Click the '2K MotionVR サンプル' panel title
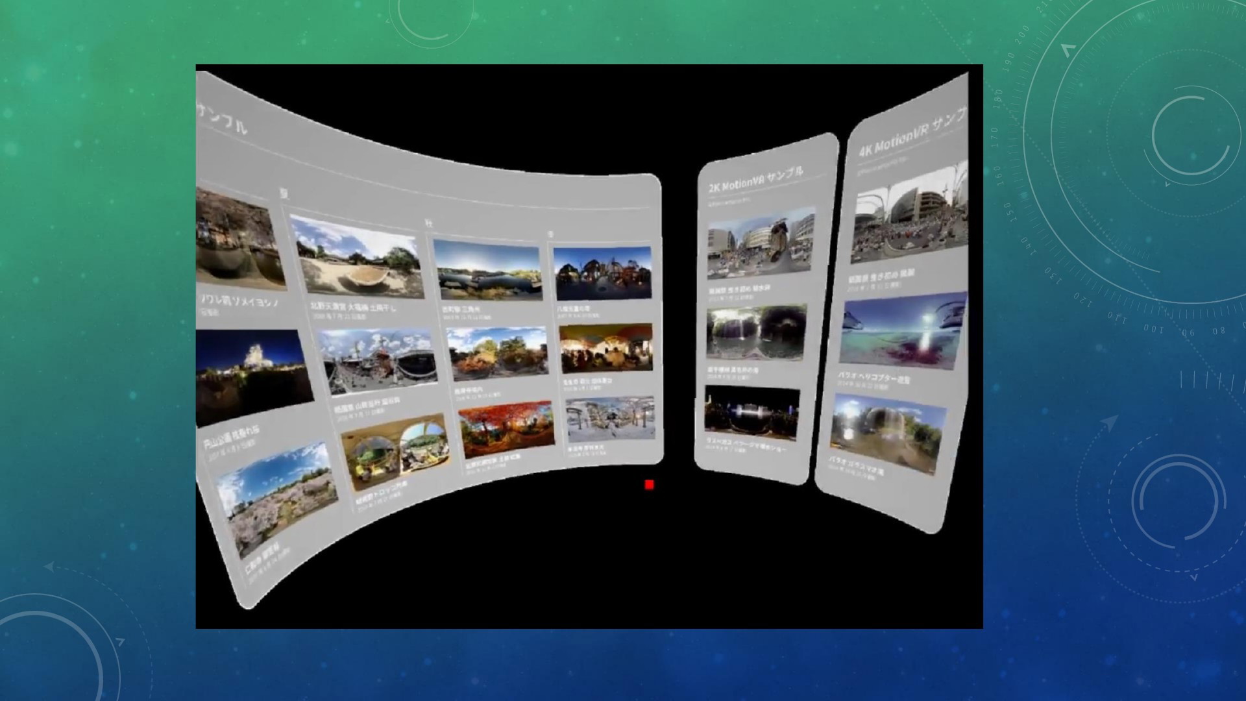The image size is (1246, 701). coord(756,179)
